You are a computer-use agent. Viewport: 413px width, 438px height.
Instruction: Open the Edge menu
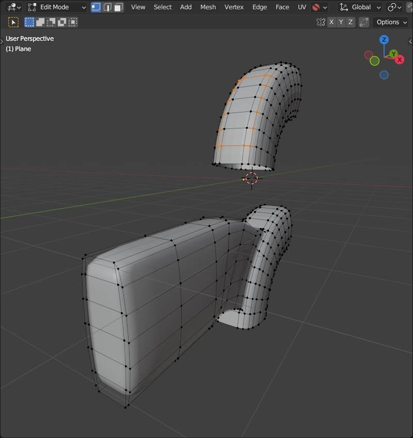click(x=260, y=7)
